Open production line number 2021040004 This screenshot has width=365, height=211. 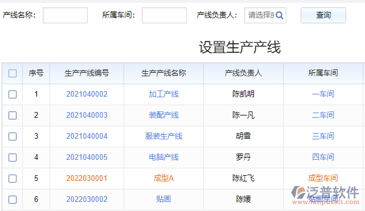click(x=87, y=136)
